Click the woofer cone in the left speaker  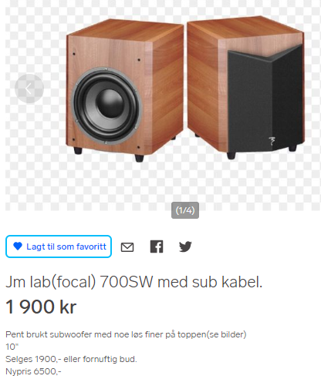(107, 106)
